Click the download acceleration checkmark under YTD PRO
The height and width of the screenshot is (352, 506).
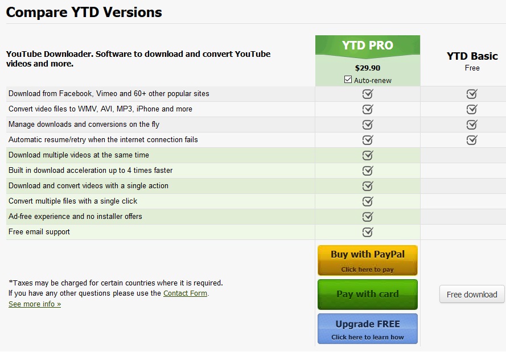367,170
